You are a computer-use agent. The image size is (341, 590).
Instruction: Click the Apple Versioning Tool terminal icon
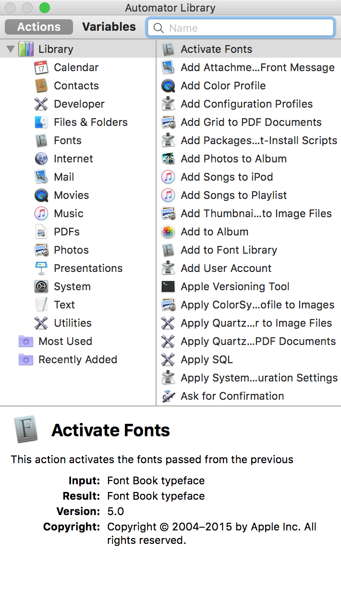(x=168, y=286)
